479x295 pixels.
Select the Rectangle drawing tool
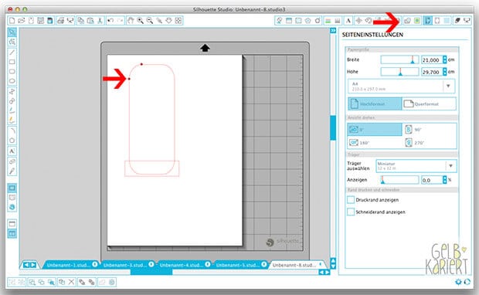point(12,62)
